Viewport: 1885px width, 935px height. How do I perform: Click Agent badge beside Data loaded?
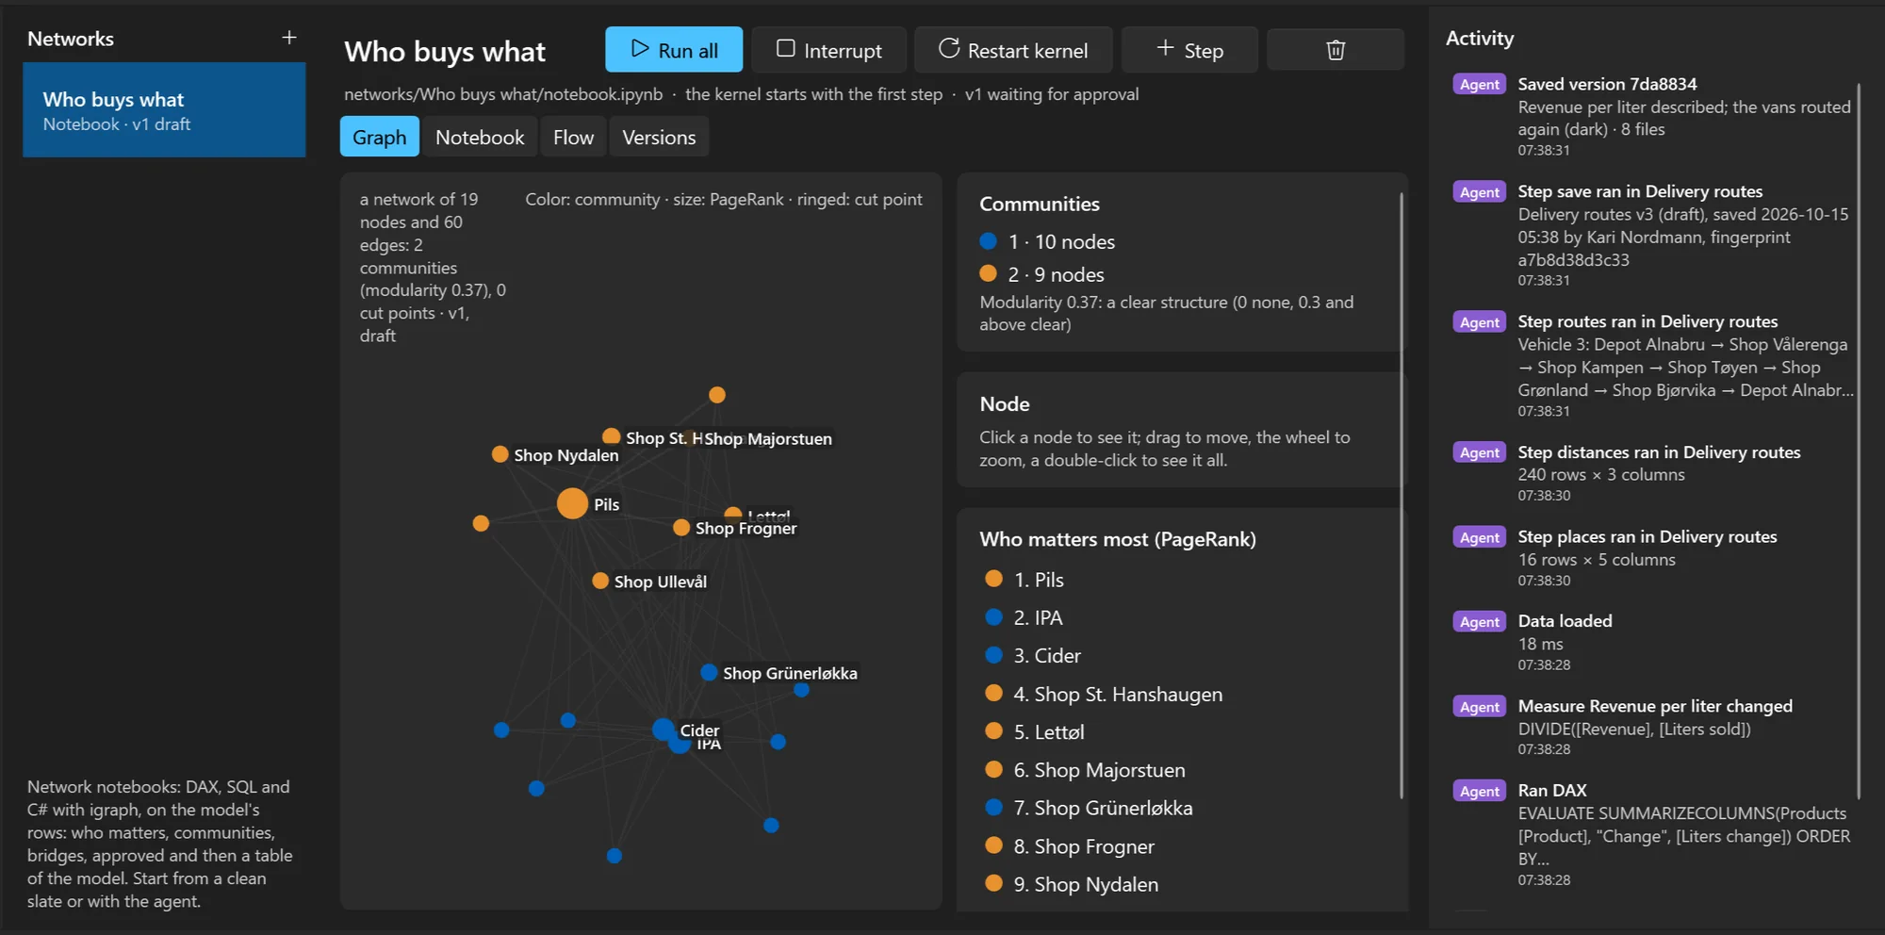(1479, 621)
